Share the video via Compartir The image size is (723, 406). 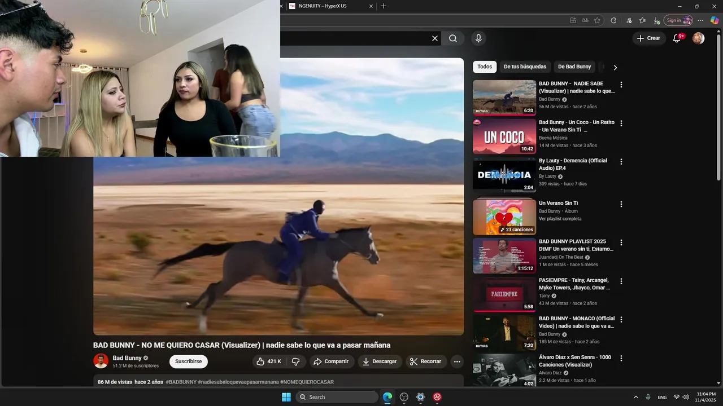[x=332, y=361]
